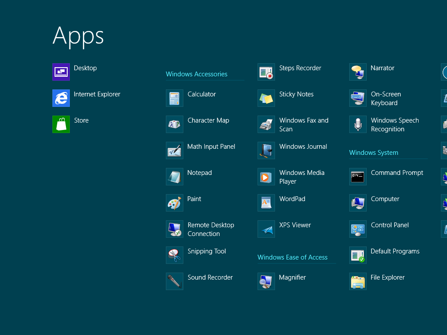This screenshot has width=447, height=335.
Task: Start Narrator from Ease of Access
Action: click(382, 68)
